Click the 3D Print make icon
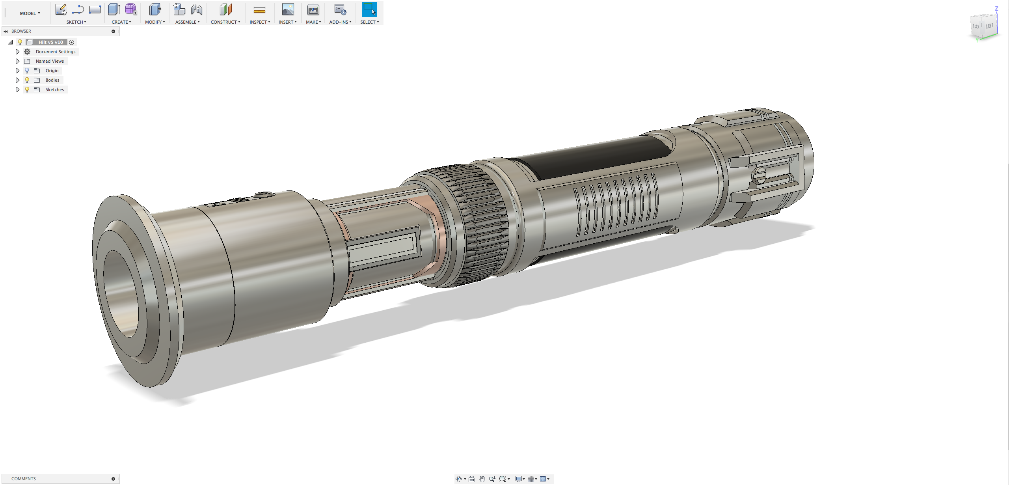The width and height of the screenshot is (1009, 485). 313,9
